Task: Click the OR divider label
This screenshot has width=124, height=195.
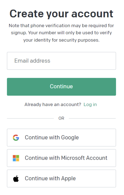Action: click(x=61, y=118)
